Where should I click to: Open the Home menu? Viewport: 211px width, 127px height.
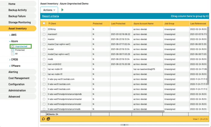pyautogui.click(x=18, y=4)
